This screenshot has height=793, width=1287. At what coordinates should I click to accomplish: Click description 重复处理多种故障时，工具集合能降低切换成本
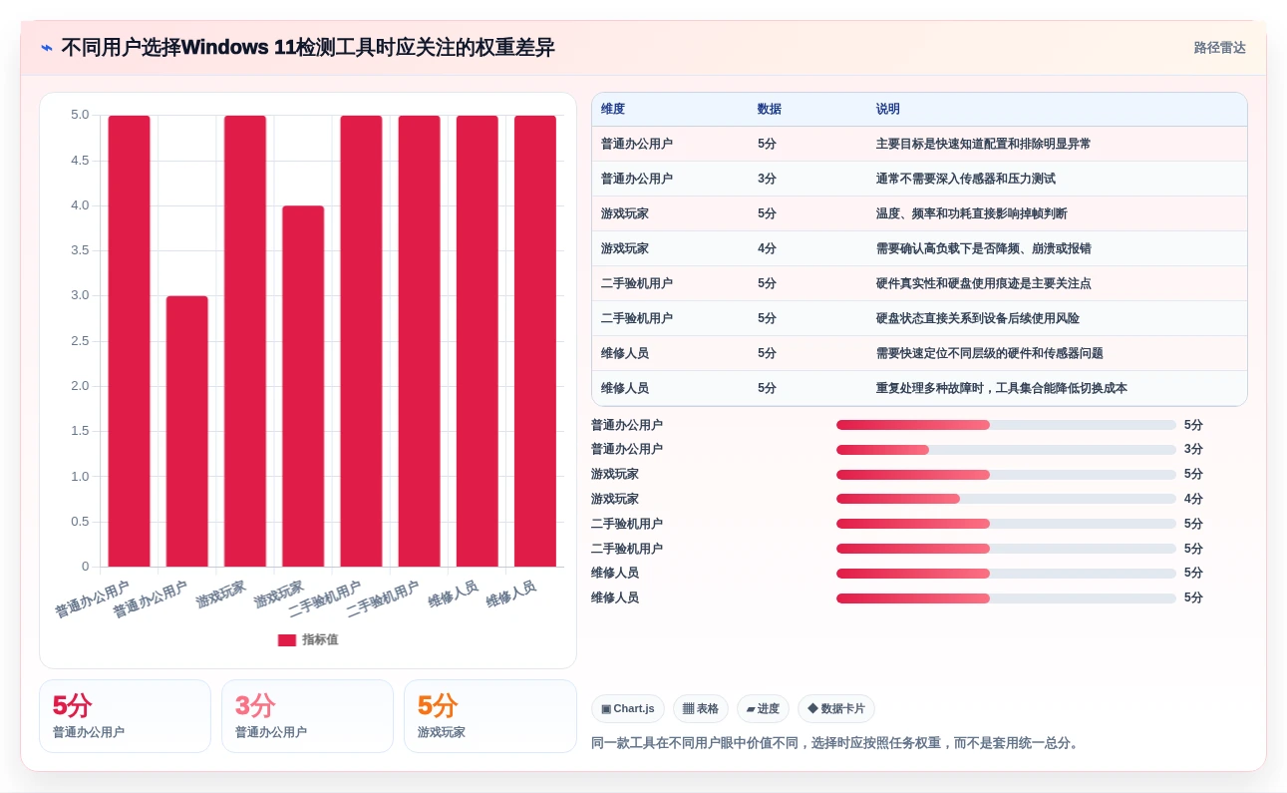[x=1001, y=388]
